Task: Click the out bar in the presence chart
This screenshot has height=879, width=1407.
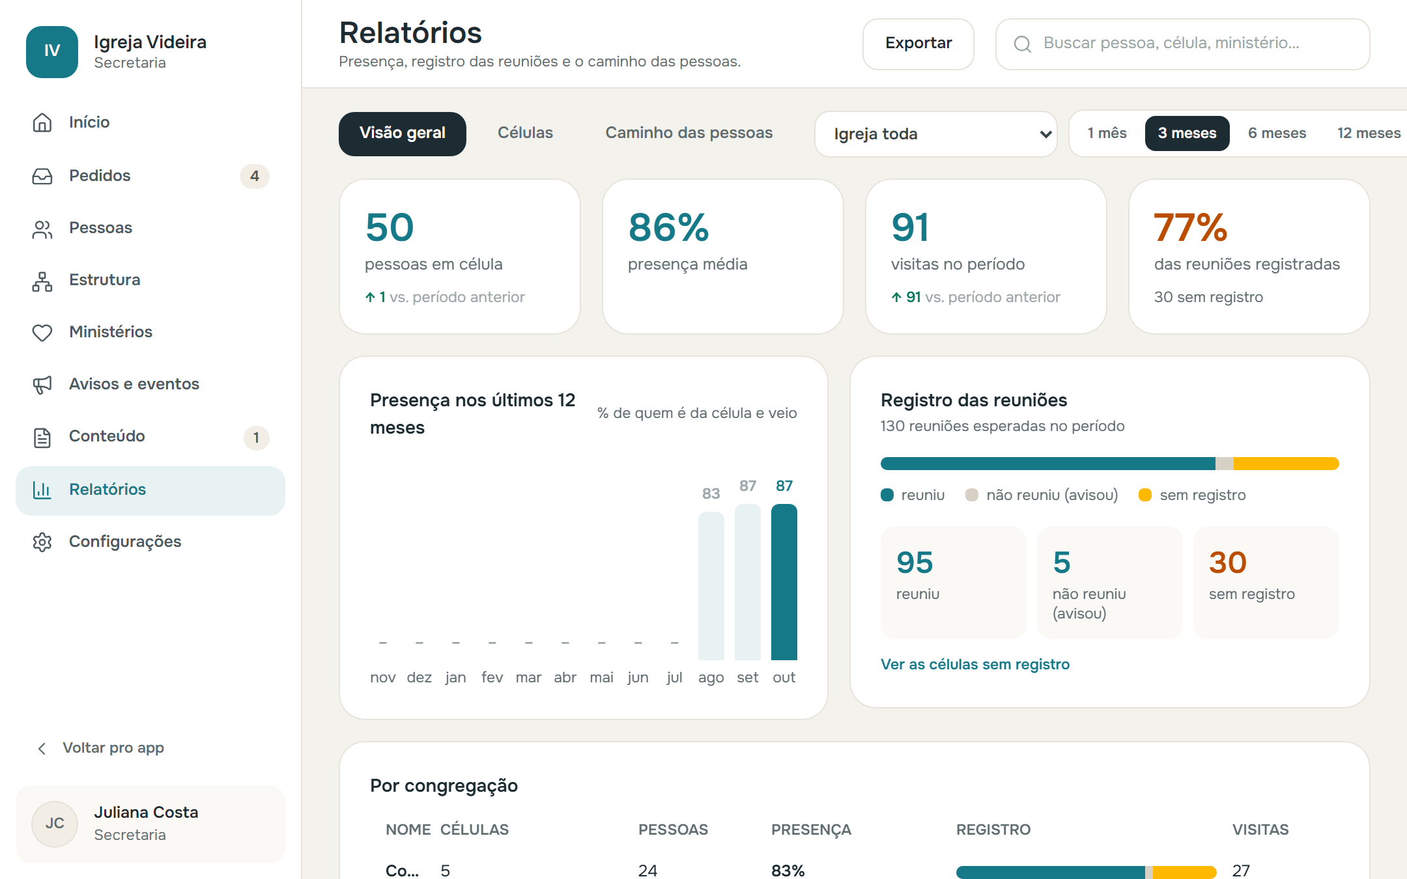Action: (x=784, y=582)
